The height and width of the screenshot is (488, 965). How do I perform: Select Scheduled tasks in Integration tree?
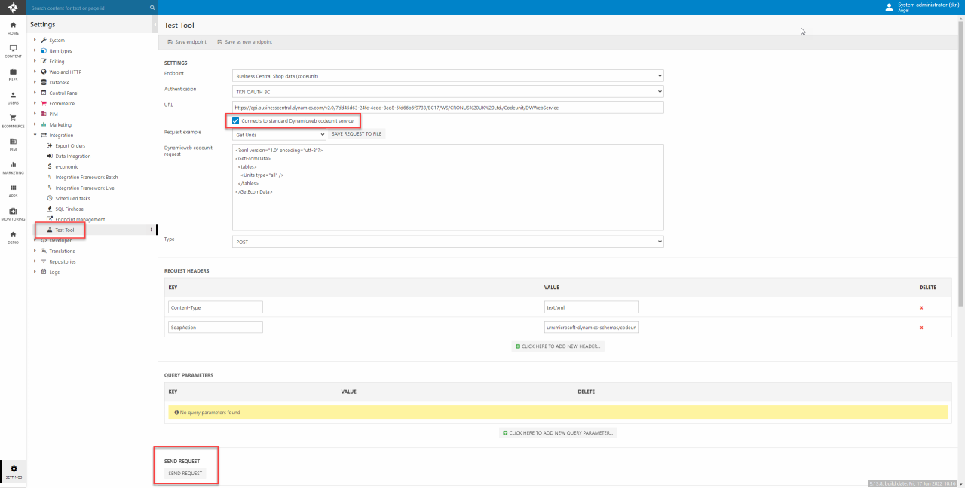[x=72, y=198]
